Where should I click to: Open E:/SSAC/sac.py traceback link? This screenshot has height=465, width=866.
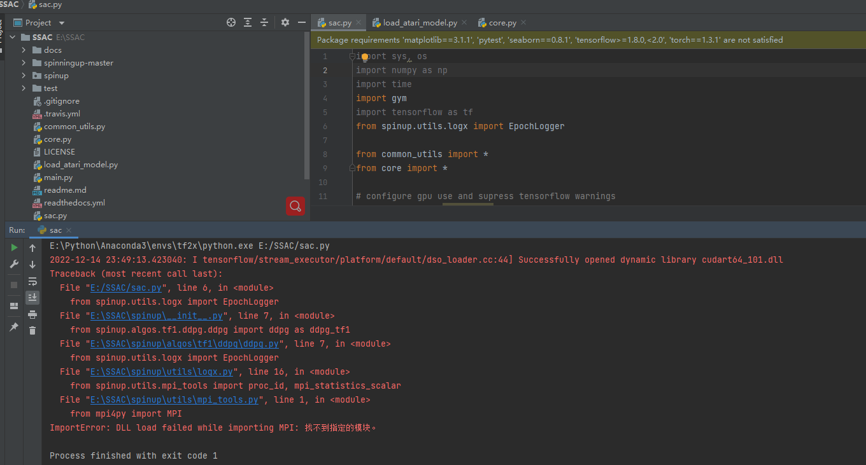tap(126, 288)
